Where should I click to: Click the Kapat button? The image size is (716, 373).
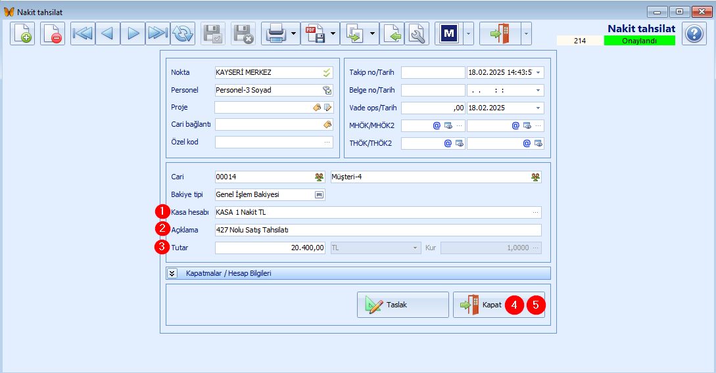483,305
